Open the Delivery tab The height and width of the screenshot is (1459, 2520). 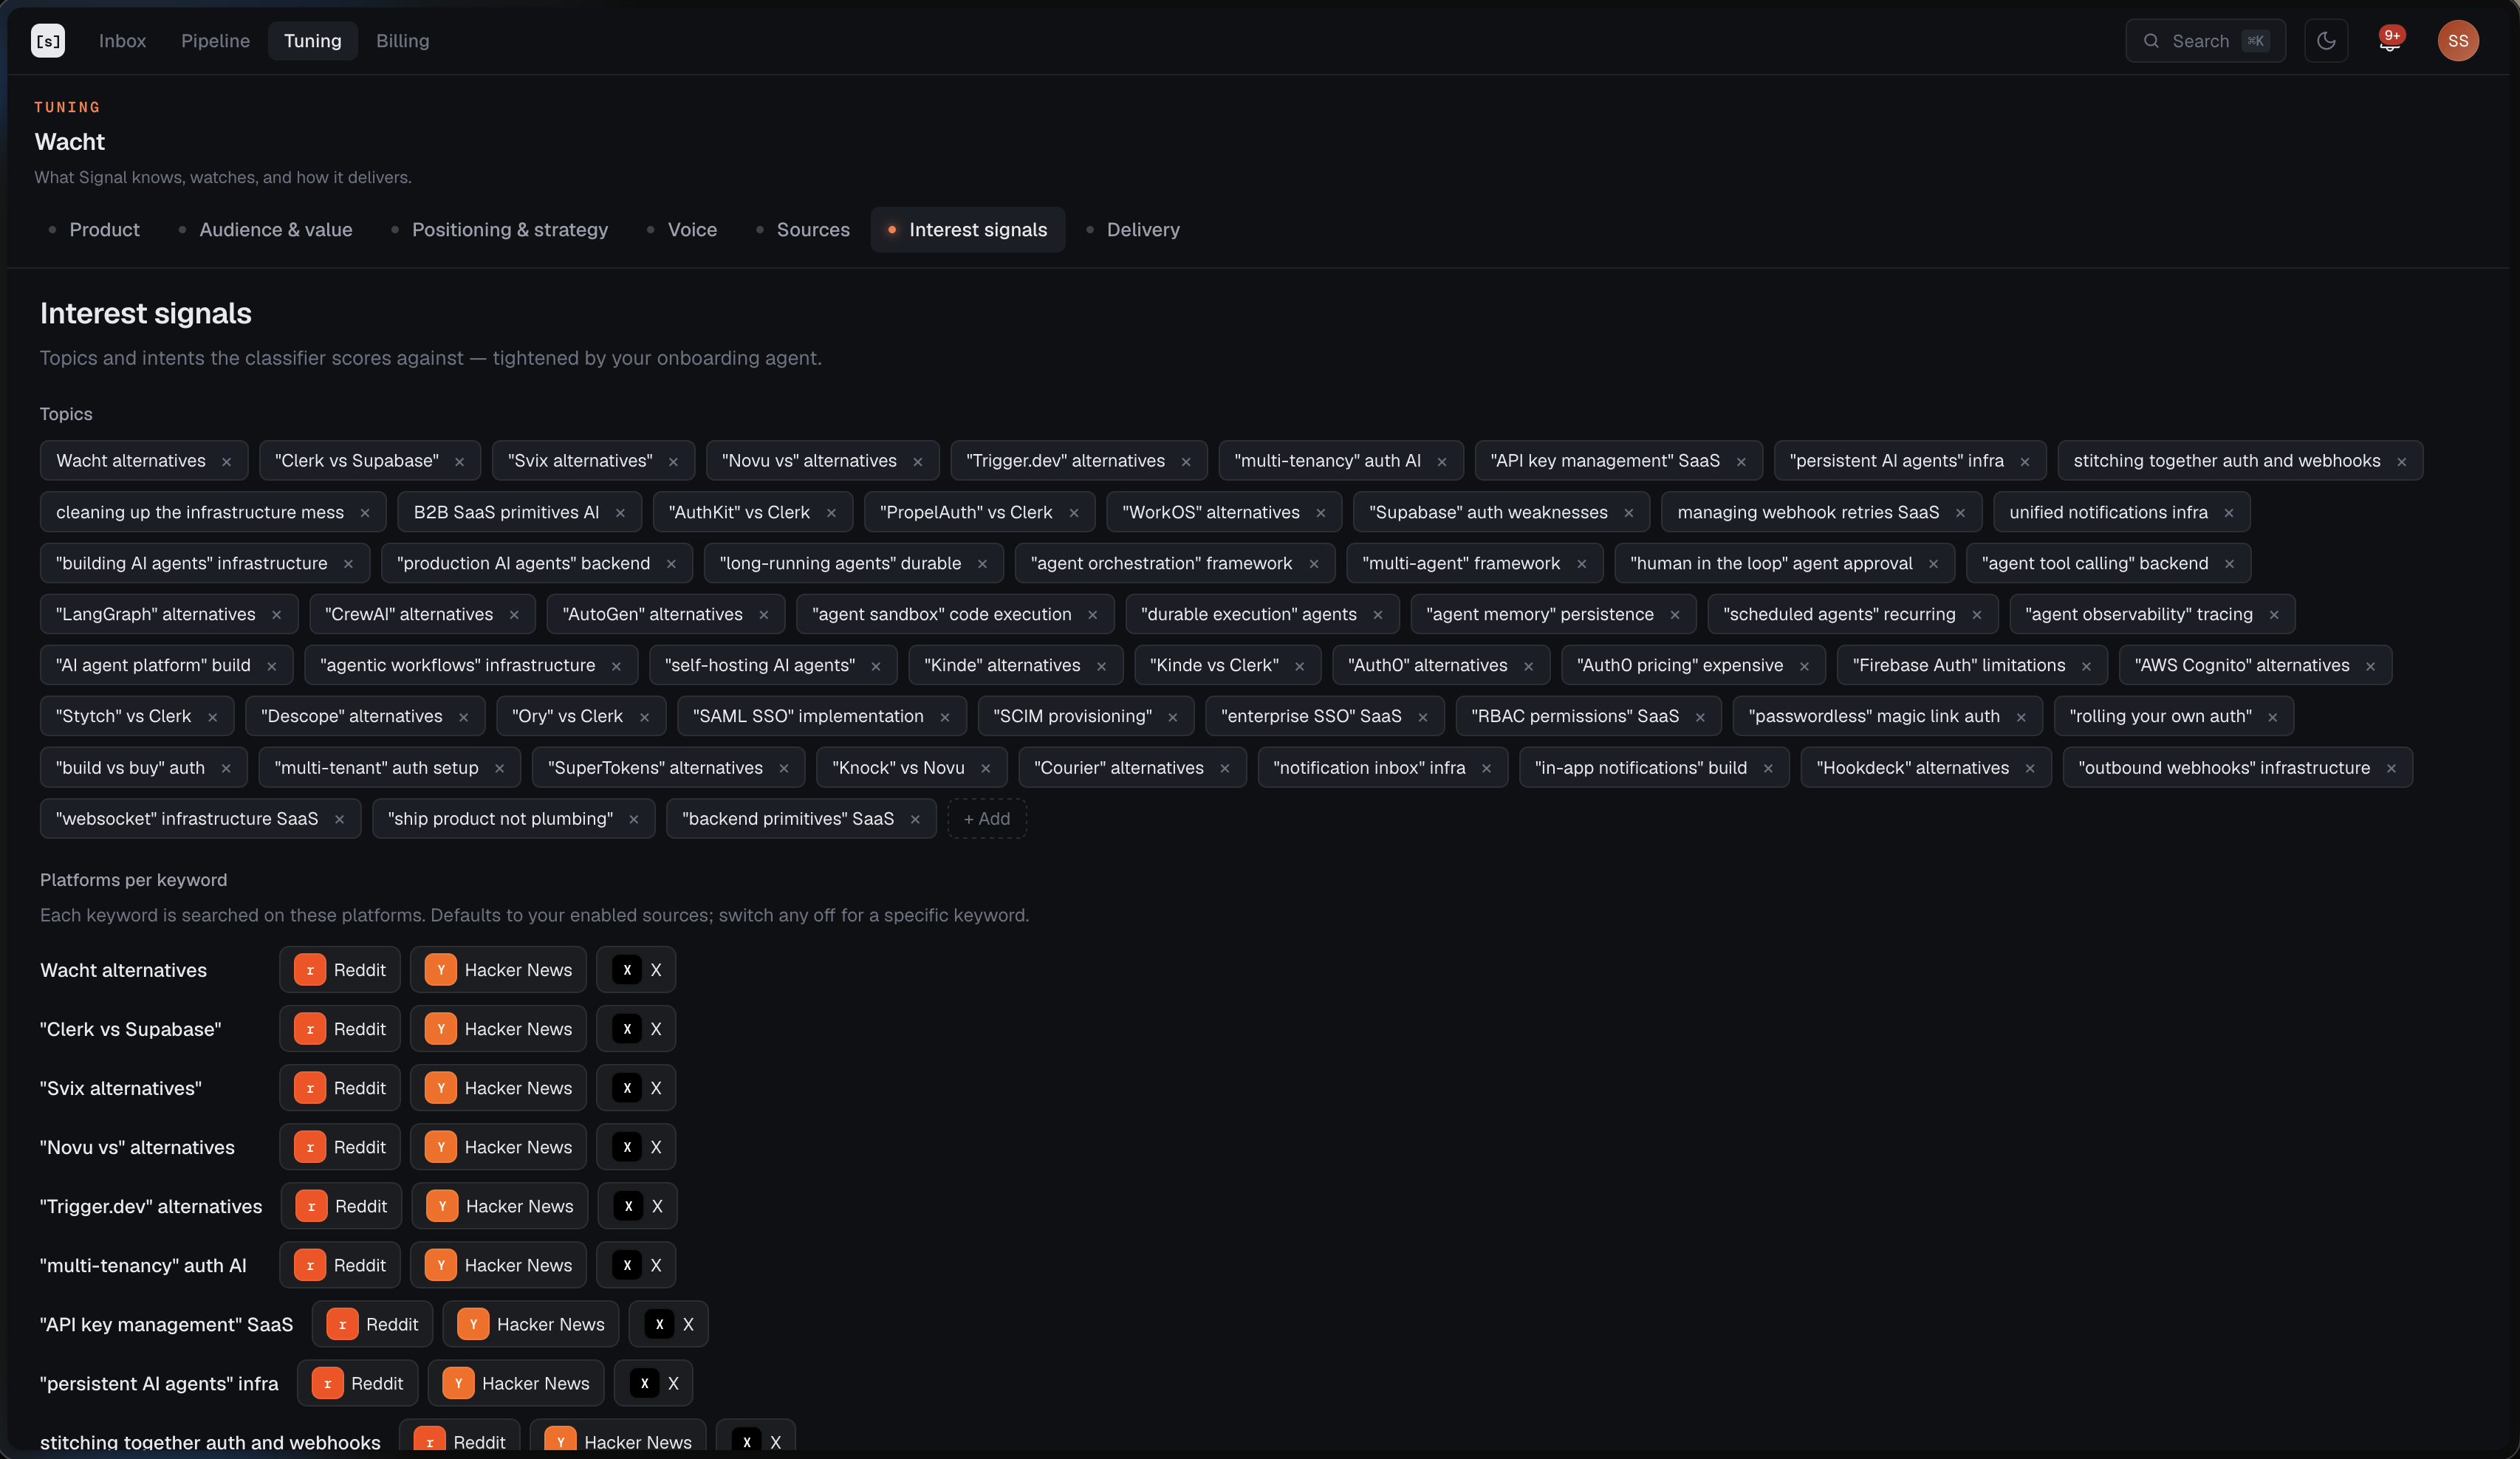click(1133, 230)
